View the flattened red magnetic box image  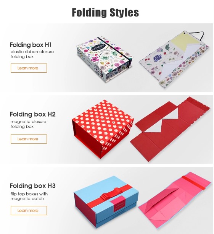pyautogui.click(x=171, y=129)
